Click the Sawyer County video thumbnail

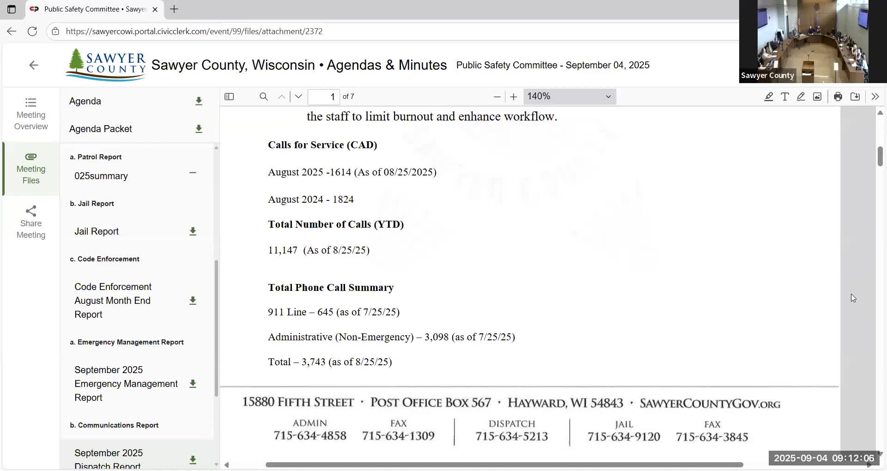tap(813, 42)
